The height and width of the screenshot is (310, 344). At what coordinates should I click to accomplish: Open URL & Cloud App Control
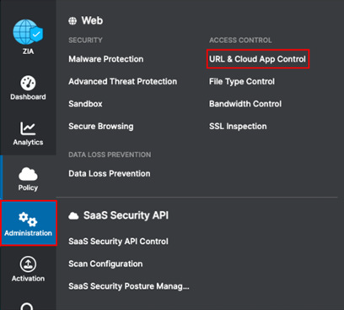257,59
